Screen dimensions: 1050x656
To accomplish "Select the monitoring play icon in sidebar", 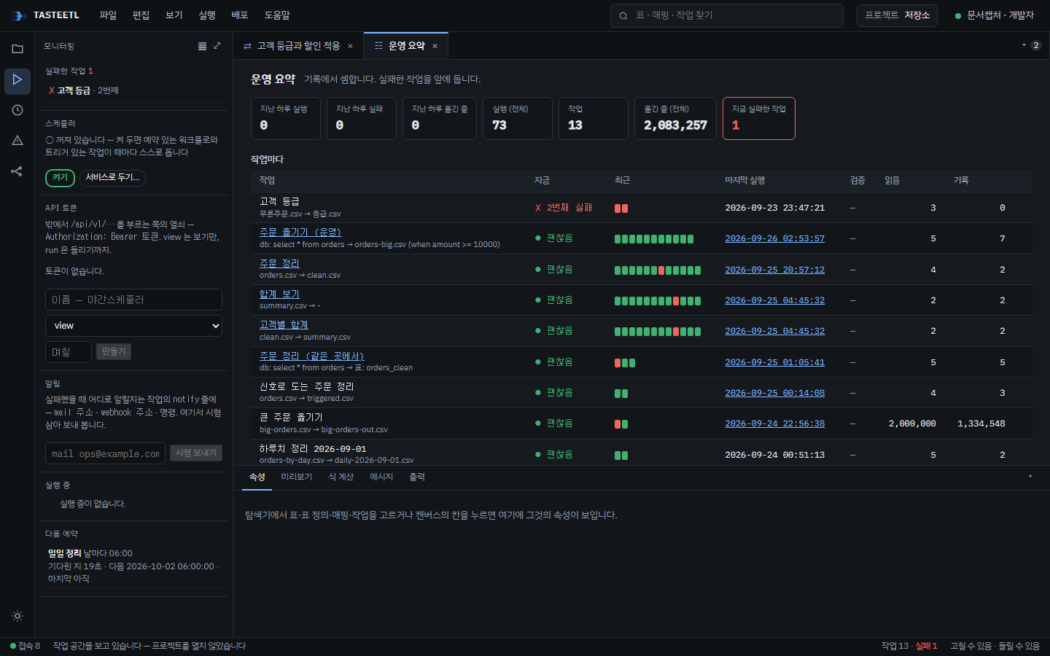I will pyautogui.click(x=17, y=79).
